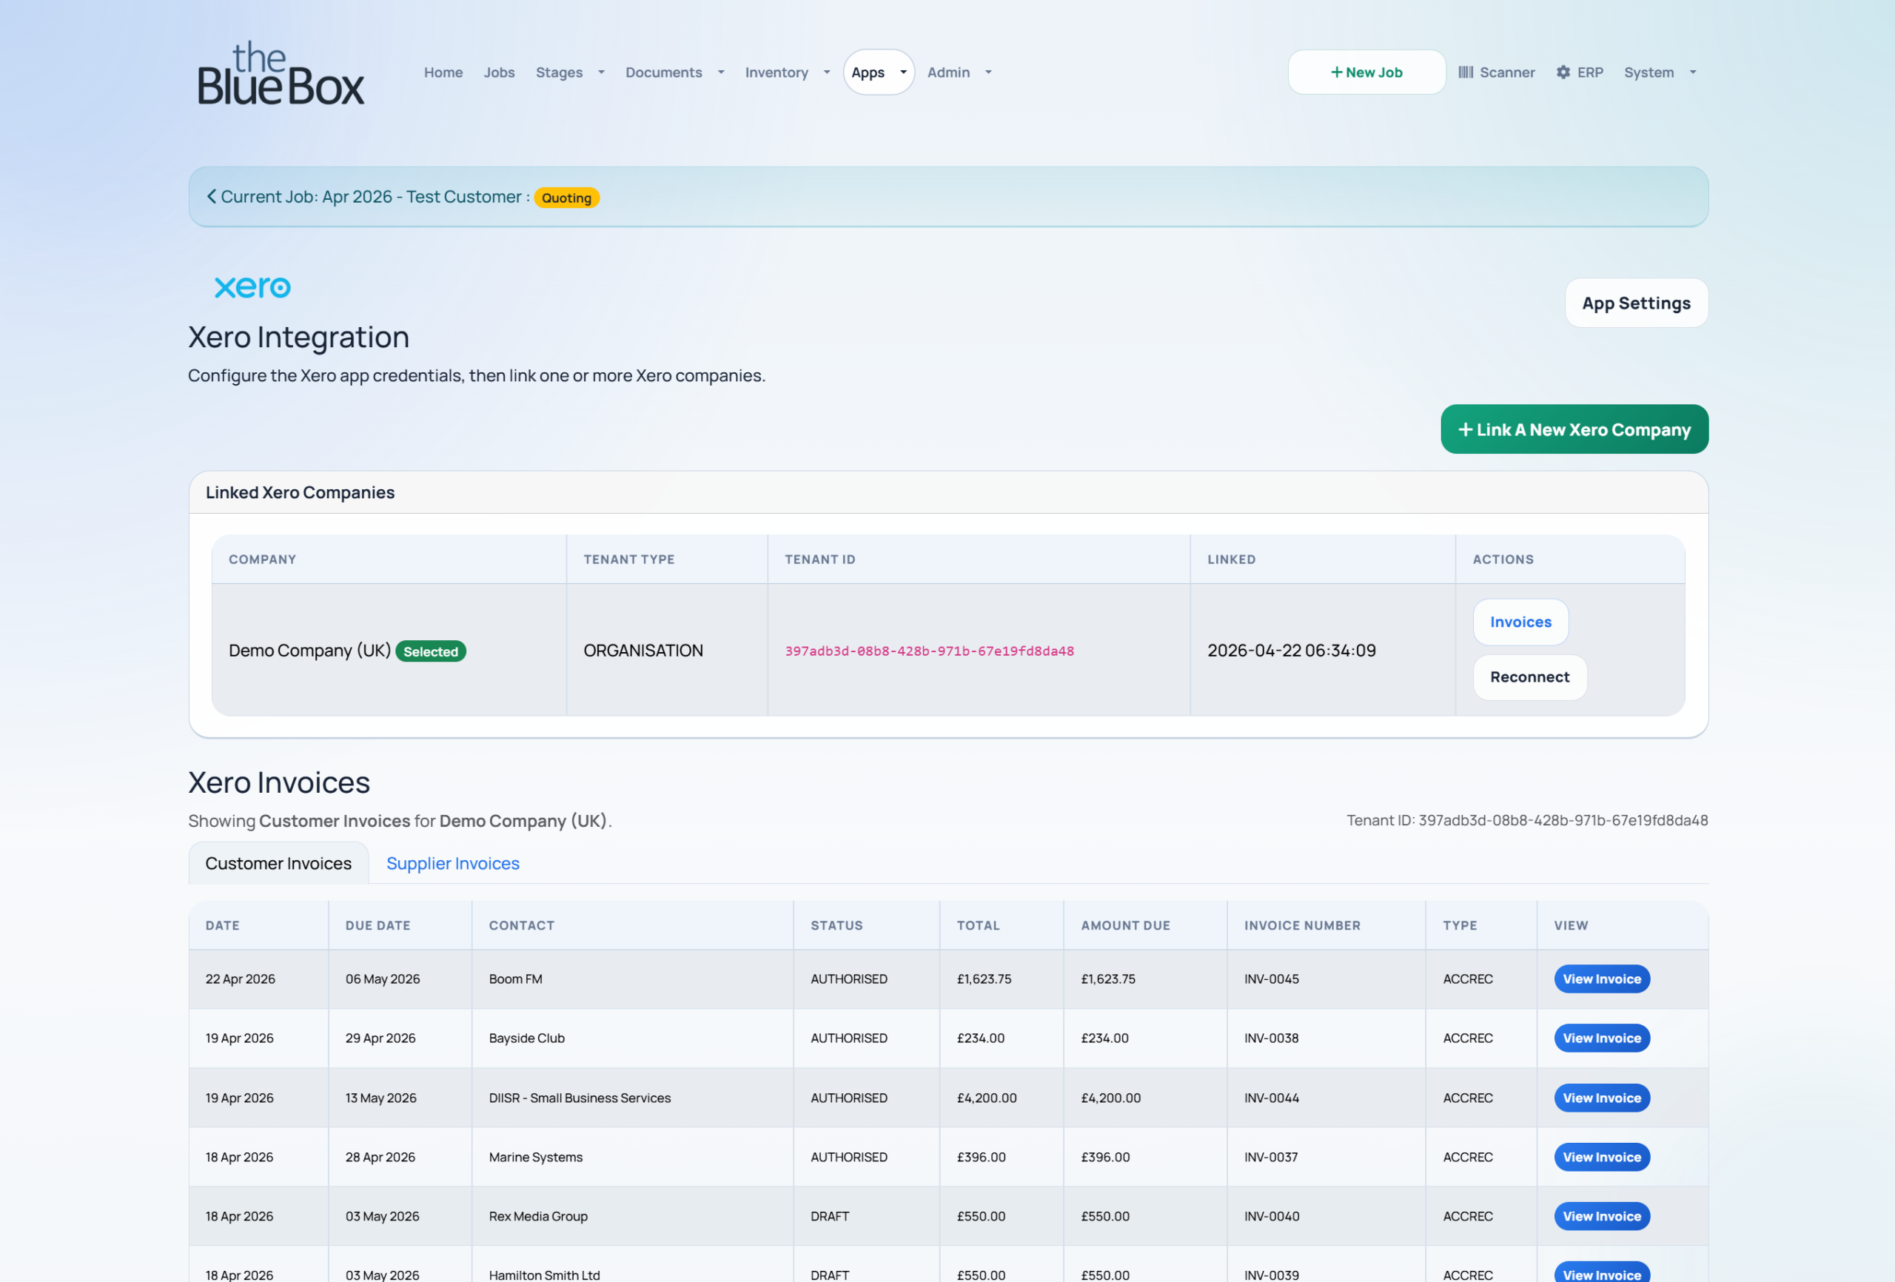The image size is (1895, 1282).
Task: Go back using Current Job chevron
Action: (212, 197)
